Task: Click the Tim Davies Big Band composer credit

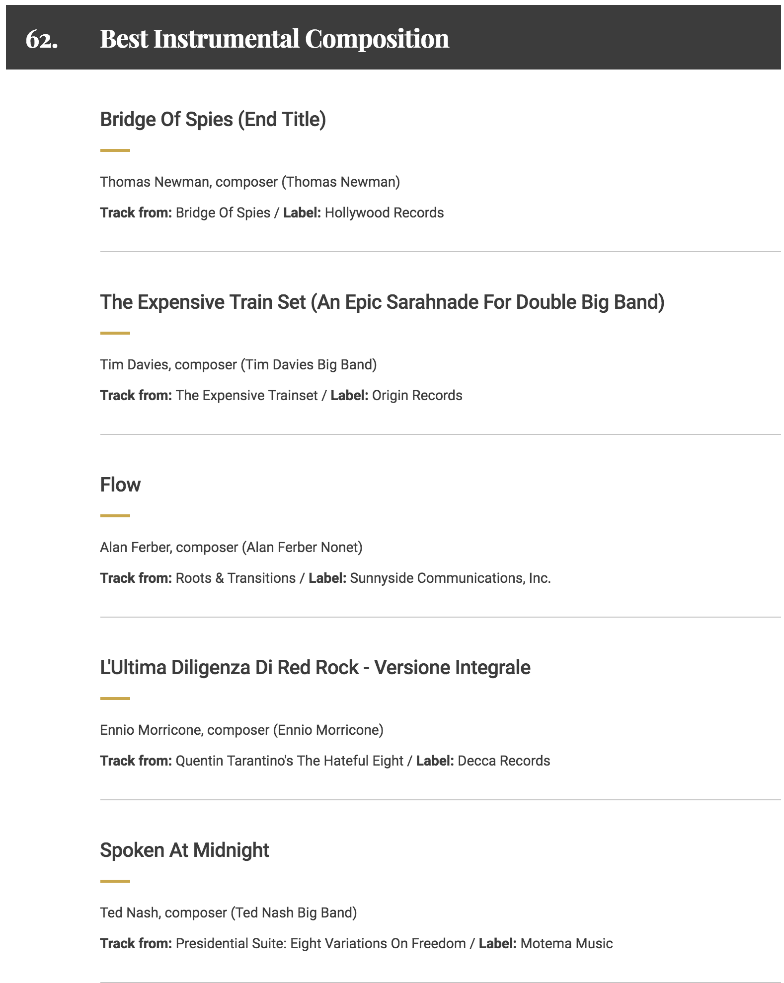Action: pos(238,365)
